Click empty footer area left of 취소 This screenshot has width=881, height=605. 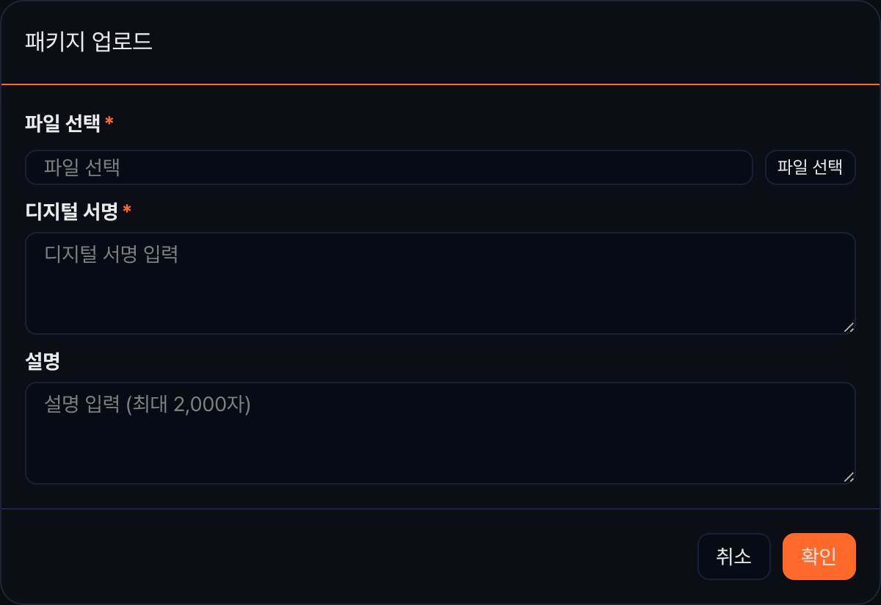click(x=349, y=557)
